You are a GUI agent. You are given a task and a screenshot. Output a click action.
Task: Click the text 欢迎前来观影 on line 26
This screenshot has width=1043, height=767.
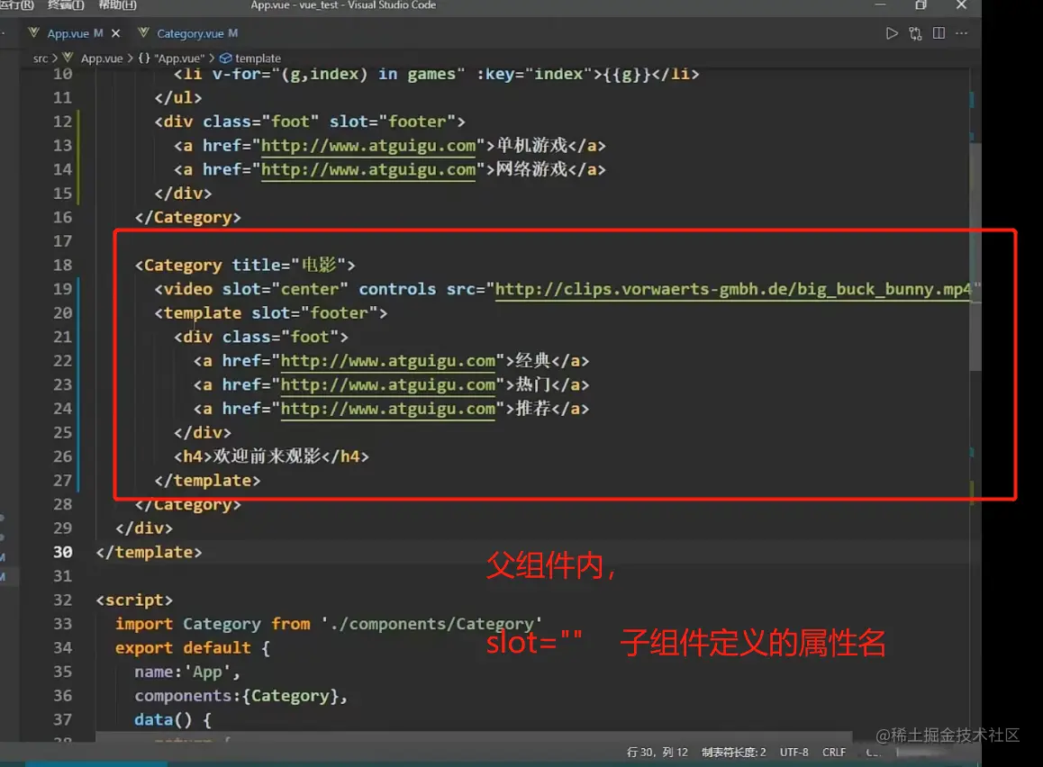point(267,456)
